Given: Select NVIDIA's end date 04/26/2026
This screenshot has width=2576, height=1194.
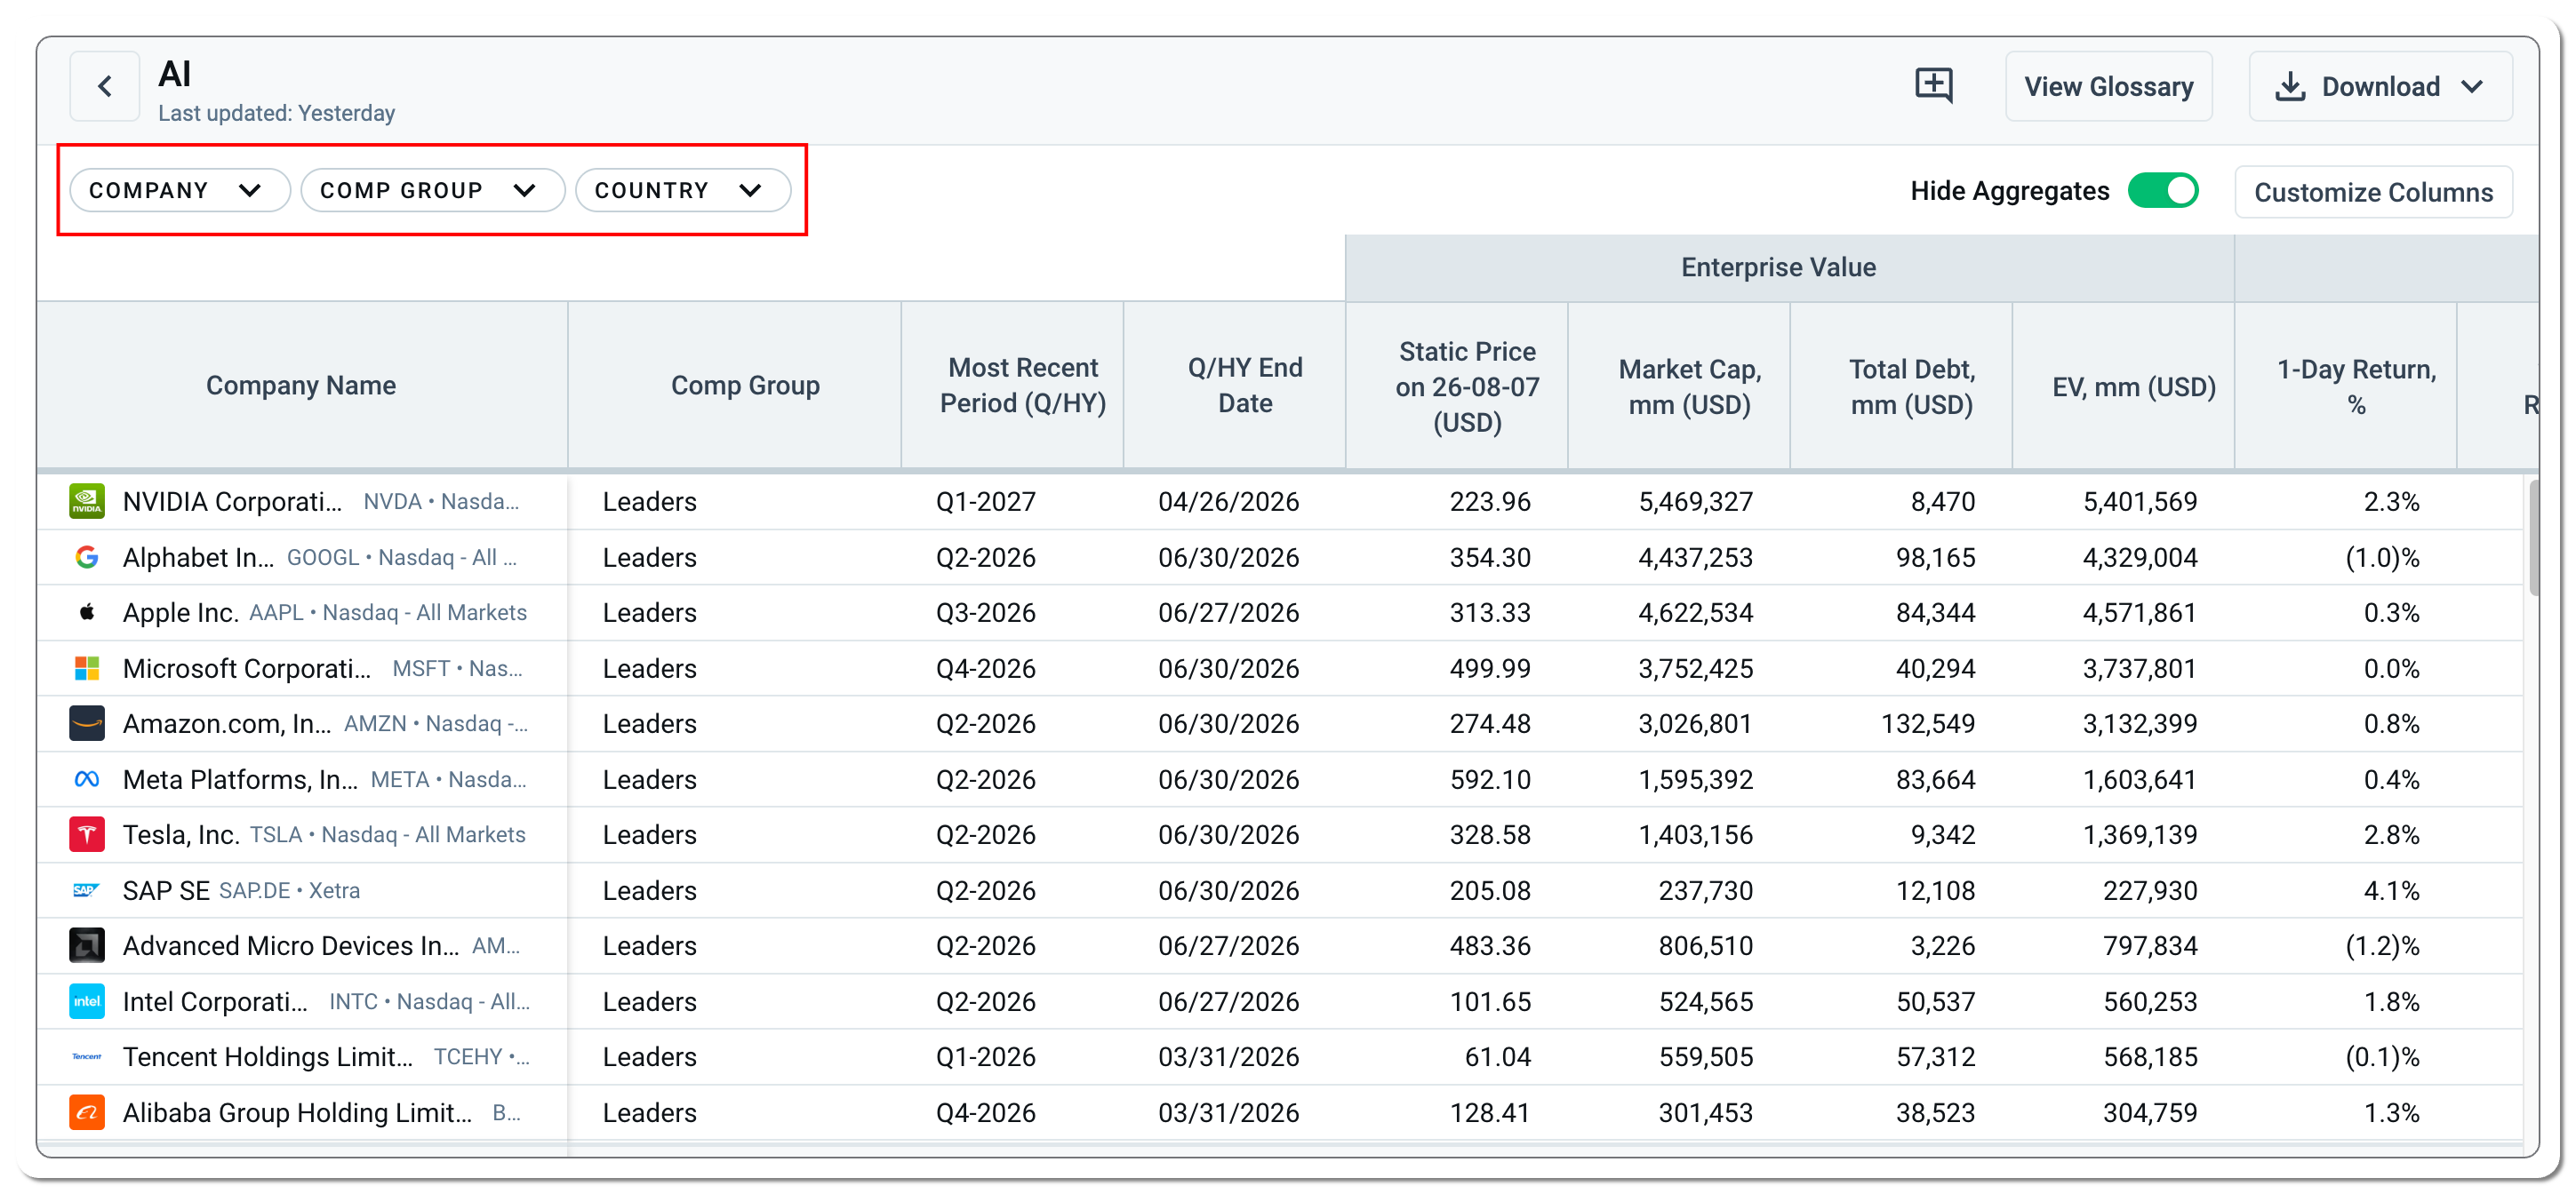Looking at the screenshot, I should pos(1229,502).
